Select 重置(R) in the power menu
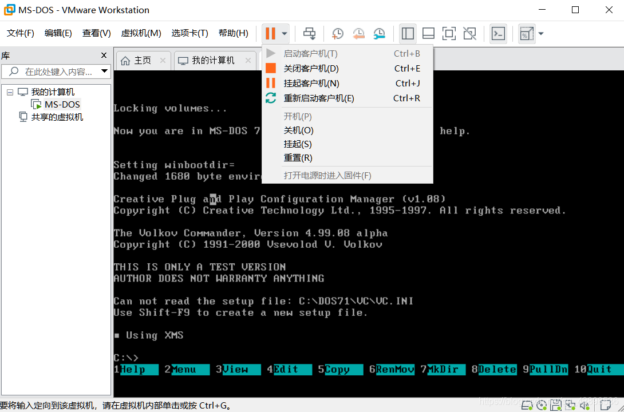624x412 pixels. [347, 158]
